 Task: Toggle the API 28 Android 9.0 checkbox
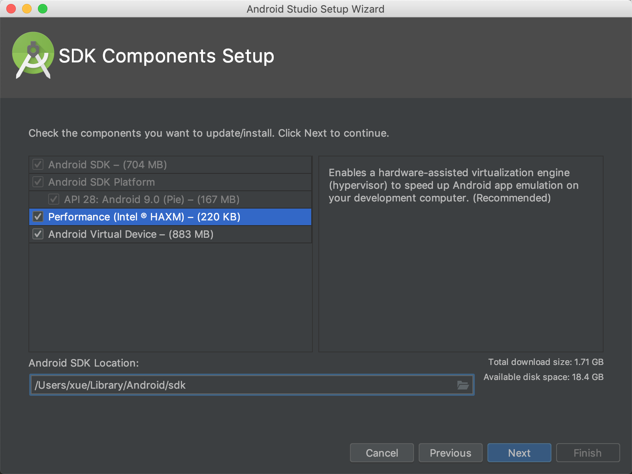54,199
